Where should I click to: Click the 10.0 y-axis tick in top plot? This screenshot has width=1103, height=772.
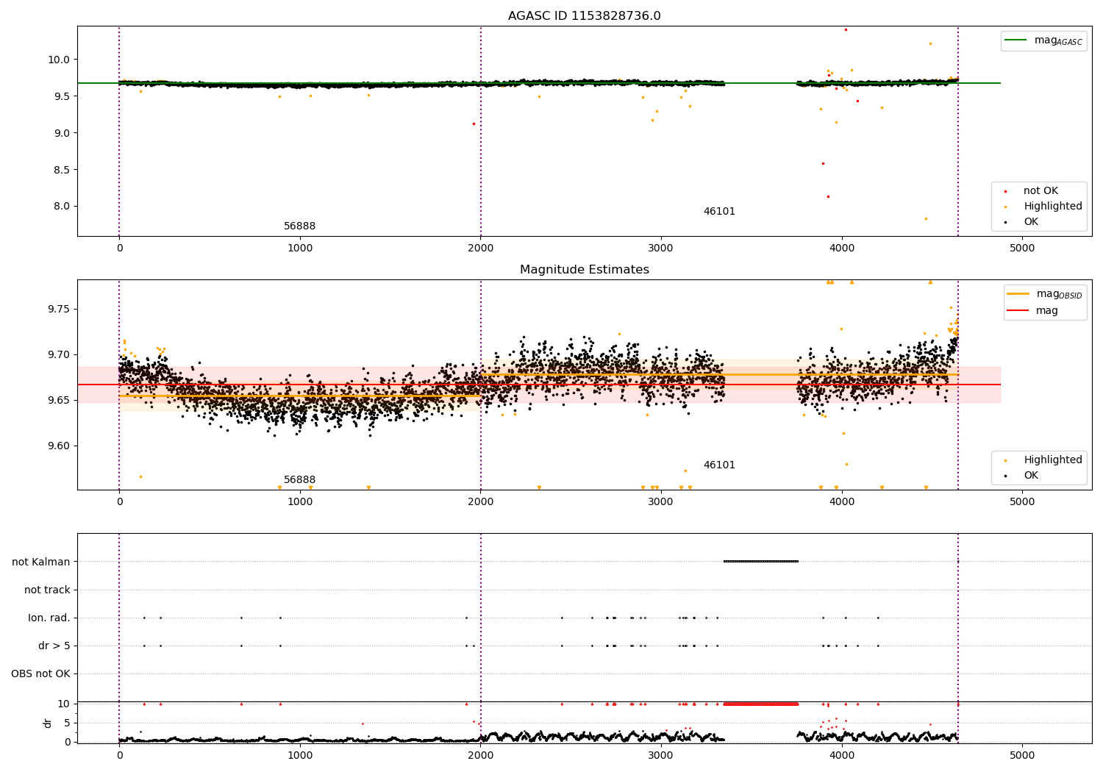pos(60,60)
